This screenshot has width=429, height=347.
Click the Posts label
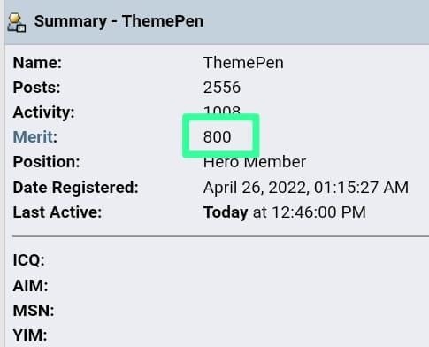tap(36, 88)
